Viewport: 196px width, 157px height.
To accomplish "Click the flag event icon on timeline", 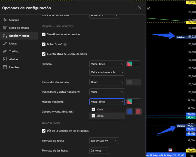I will [170, 149].
